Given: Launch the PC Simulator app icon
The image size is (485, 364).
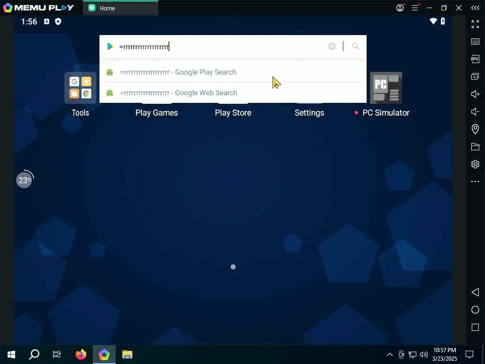Looking at the screenshot, I should pos(386,88).
